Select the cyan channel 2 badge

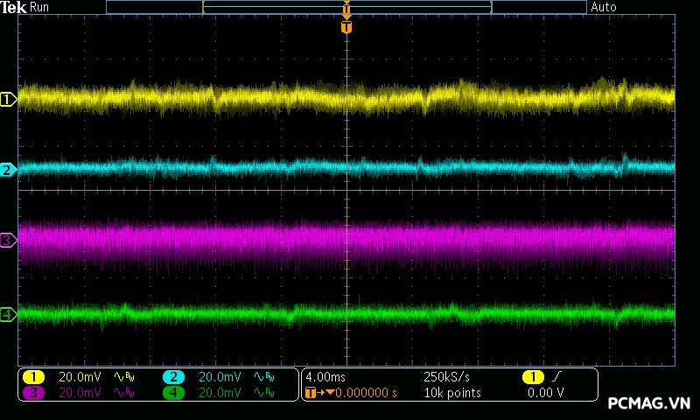(x=173, y=377)
